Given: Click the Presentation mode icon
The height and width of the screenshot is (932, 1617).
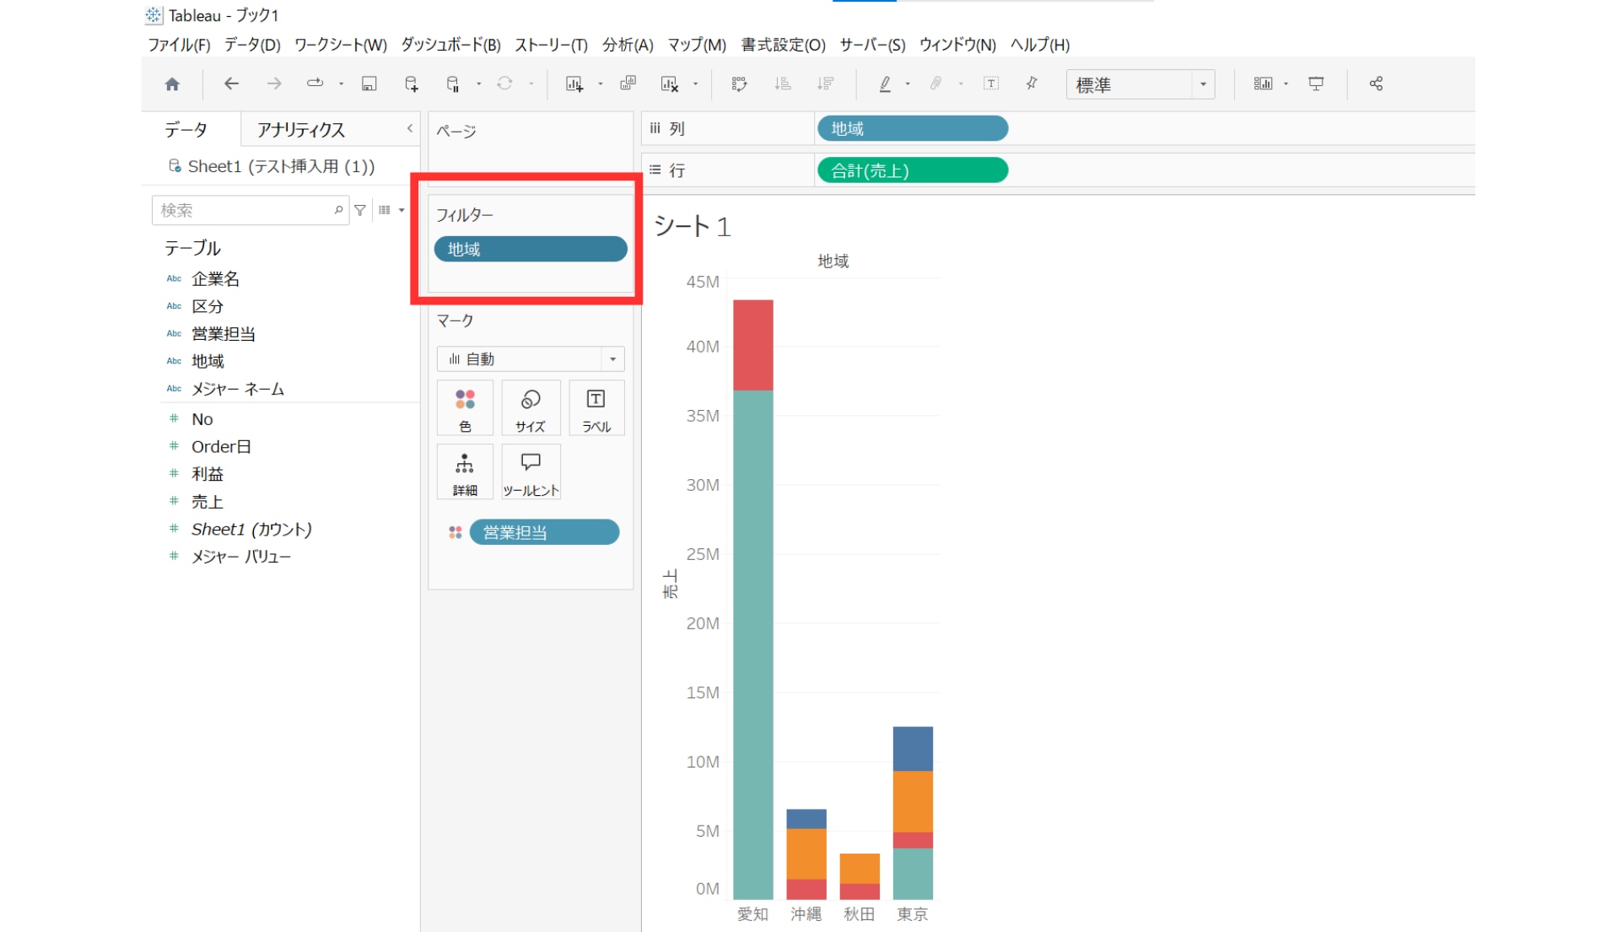Looking at the screenshot, I should point(1315,84).
